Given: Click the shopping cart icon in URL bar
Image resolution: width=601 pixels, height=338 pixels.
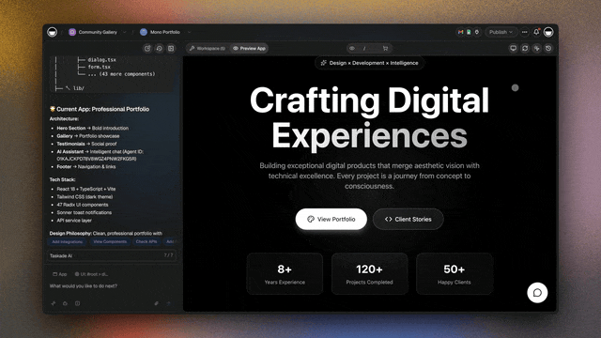Looking at the screenshot, I should (385, 48).
